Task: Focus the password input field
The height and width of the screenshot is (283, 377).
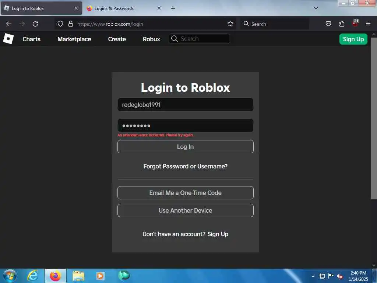Action: click(x=186, y=125)
